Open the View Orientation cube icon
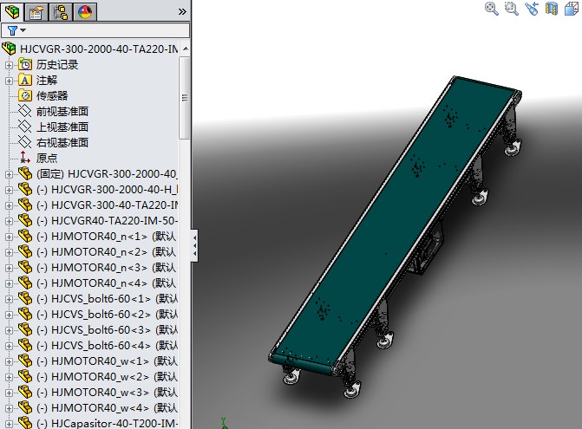 [x=572, y=8]
